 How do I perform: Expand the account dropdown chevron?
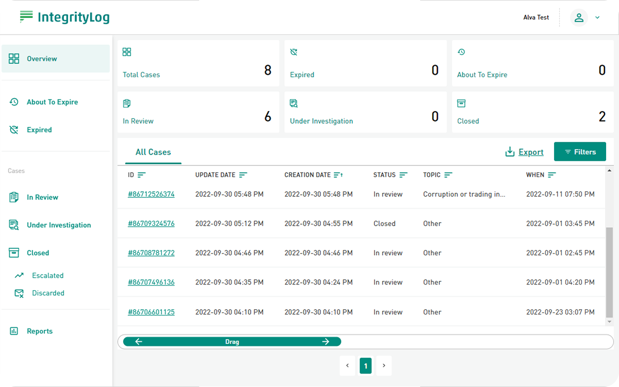[597, 18]
